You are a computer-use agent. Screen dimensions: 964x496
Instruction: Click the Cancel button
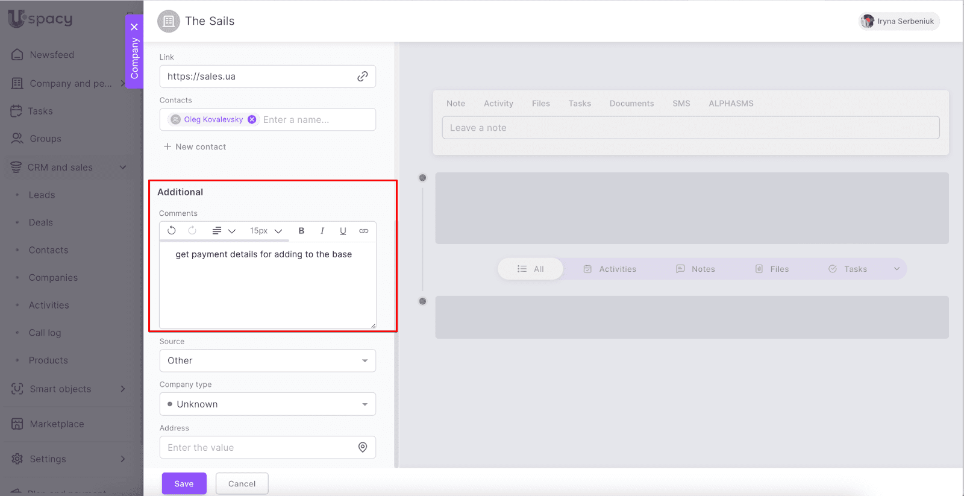(242, 483)
